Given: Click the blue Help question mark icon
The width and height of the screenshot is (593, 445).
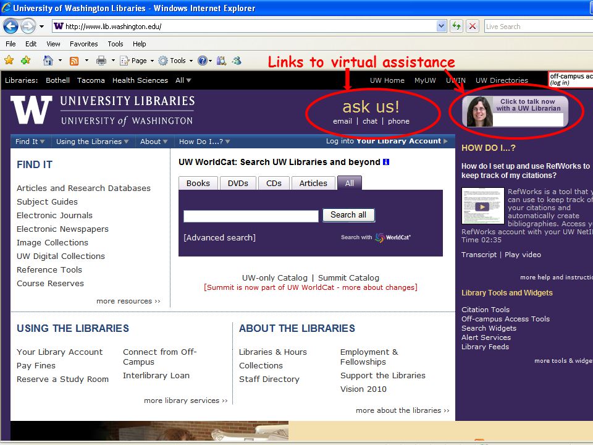Looking at the screenshot, I should [x=203, y=61].
